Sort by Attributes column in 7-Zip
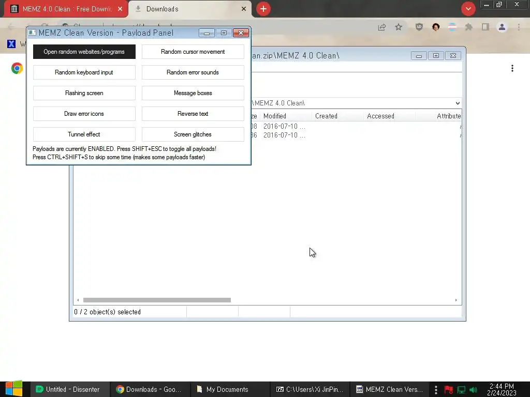530x397 pixels. [439, 116]
